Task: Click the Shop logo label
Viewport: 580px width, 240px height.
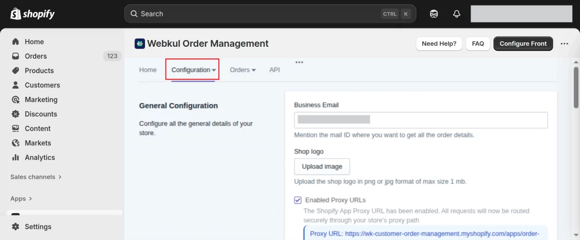Action: coord(309,151)
